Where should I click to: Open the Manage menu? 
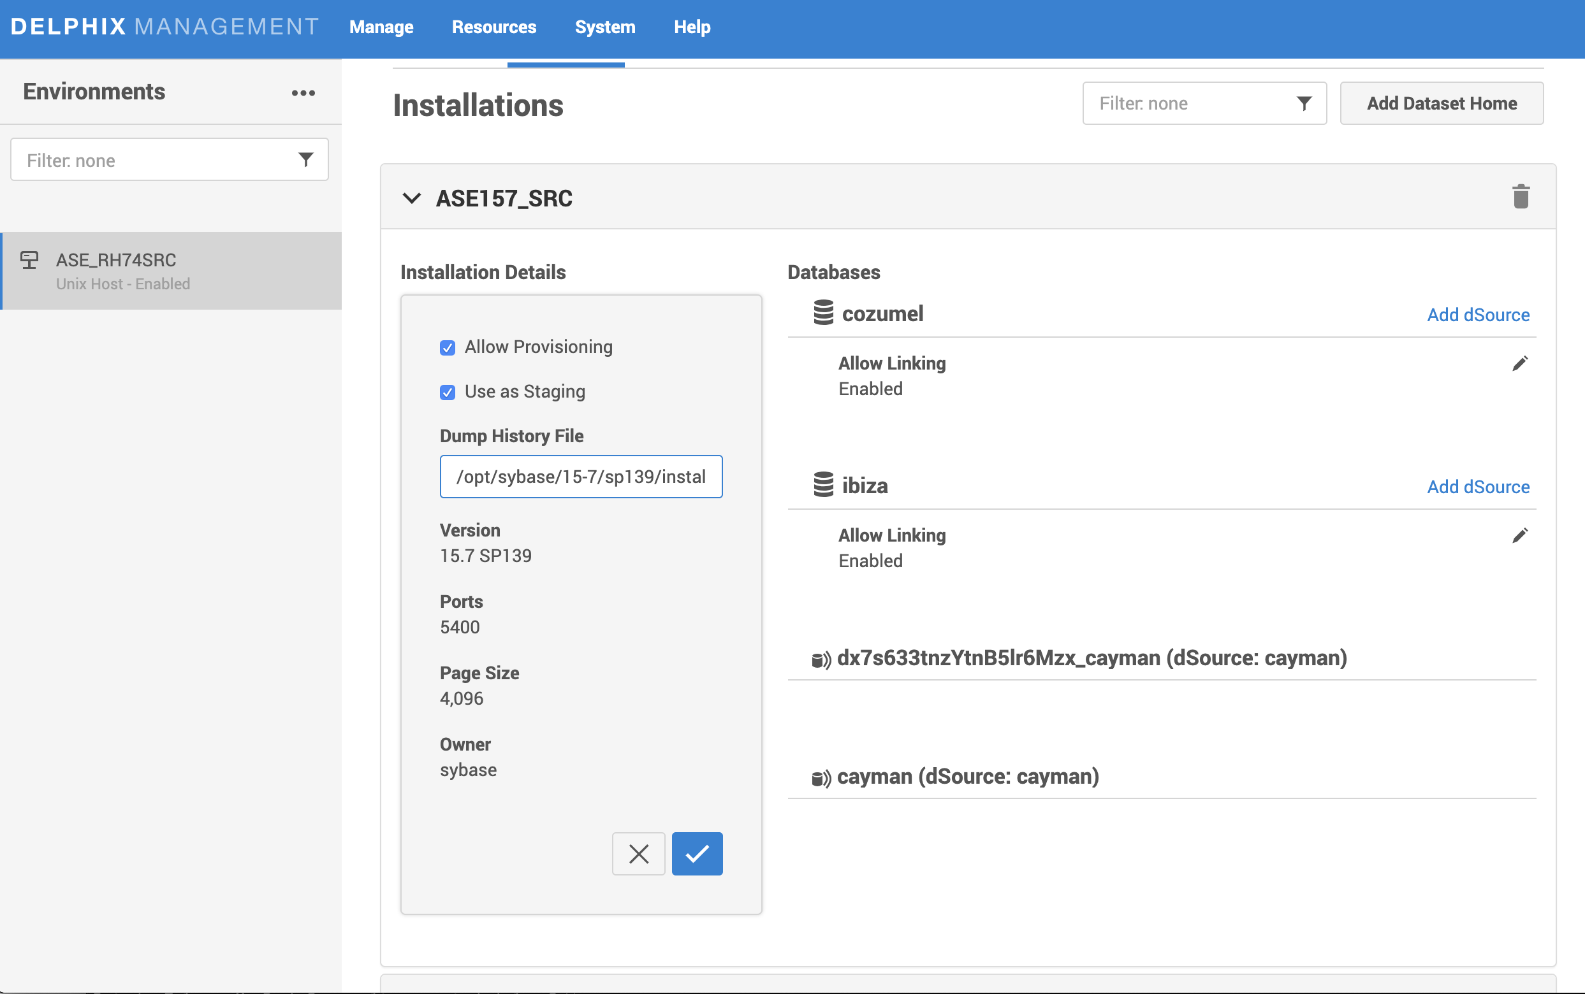point(381,27)
